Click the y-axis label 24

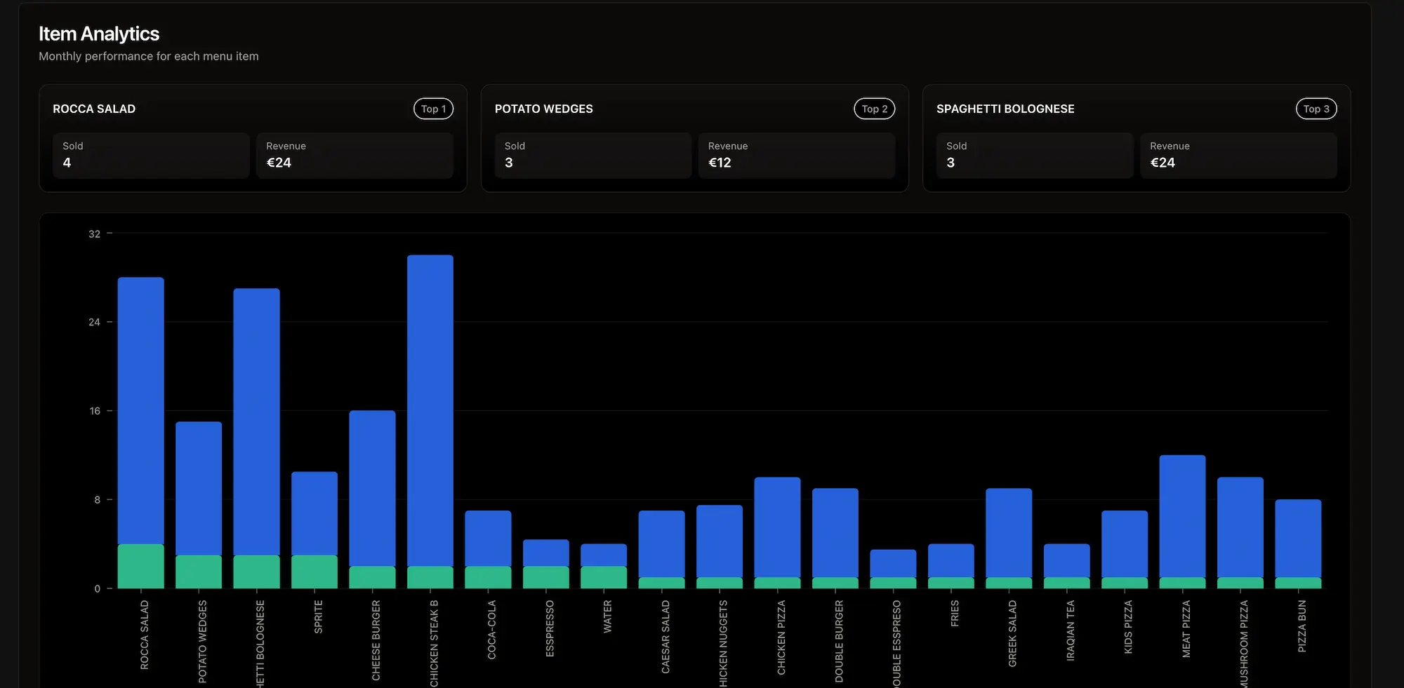[95, 322]
